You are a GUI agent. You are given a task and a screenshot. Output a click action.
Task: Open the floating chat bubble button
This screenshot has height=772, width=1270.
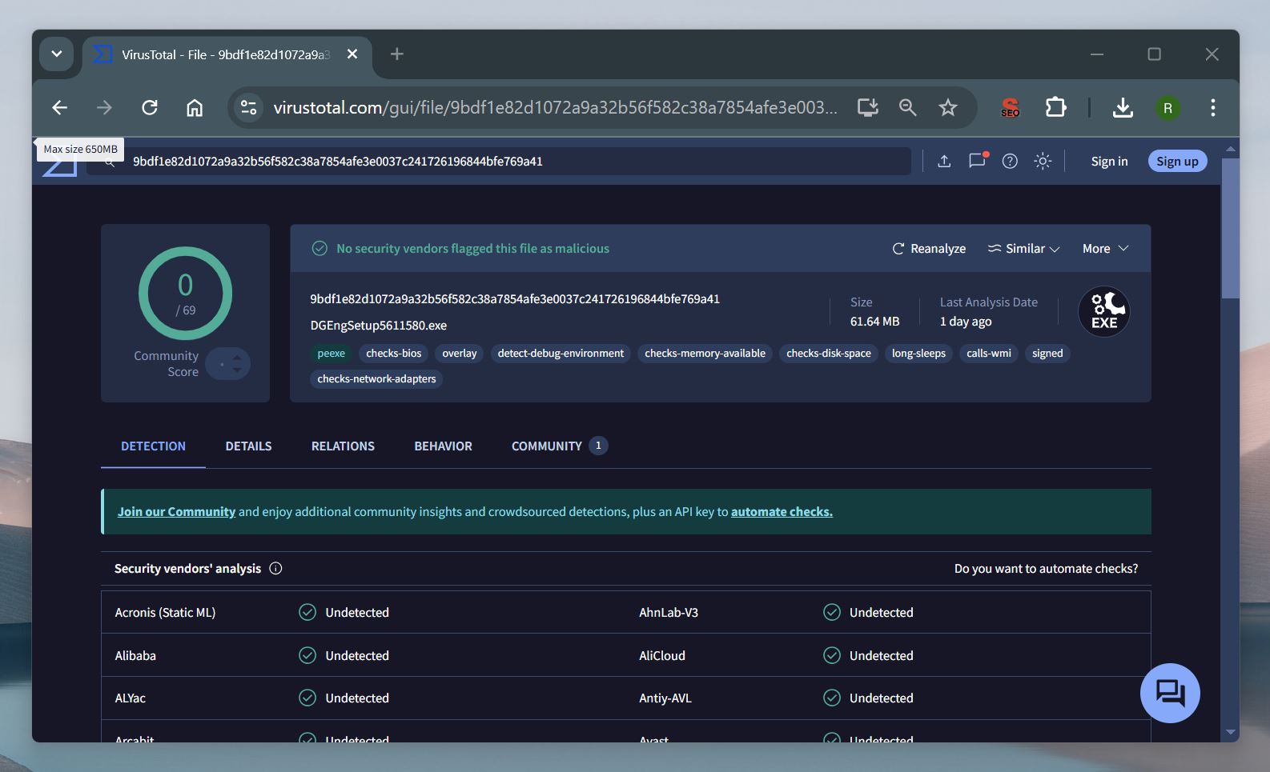tap(1170, 693)
